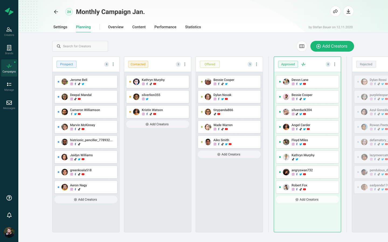Open the user profile avatar in sidebar
388x242 pixels.
pyautogui.click(x=9, y=232)
